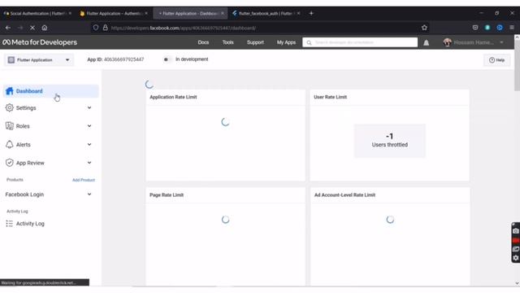Screen dimensions: 520x293
Task: Click the camera icon in recorder widget
Action: coord(515,231)
